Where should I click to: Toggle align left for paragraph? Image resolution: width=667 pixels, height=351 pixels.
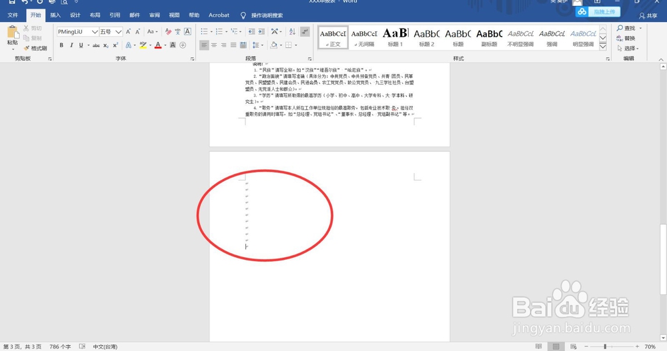click(204, 45)
